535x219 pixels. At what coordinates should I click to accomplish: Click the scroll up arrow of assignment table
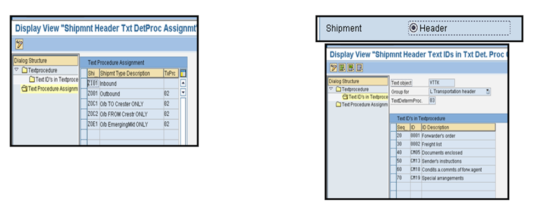click(183, 83)
